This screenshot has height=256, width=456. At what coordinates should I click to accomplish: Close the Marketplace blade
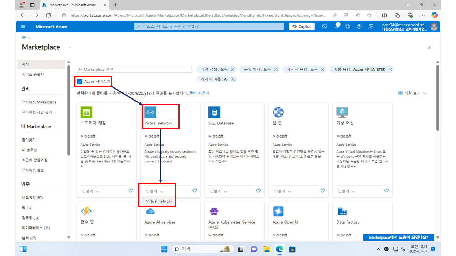click(x=429, y=47)
